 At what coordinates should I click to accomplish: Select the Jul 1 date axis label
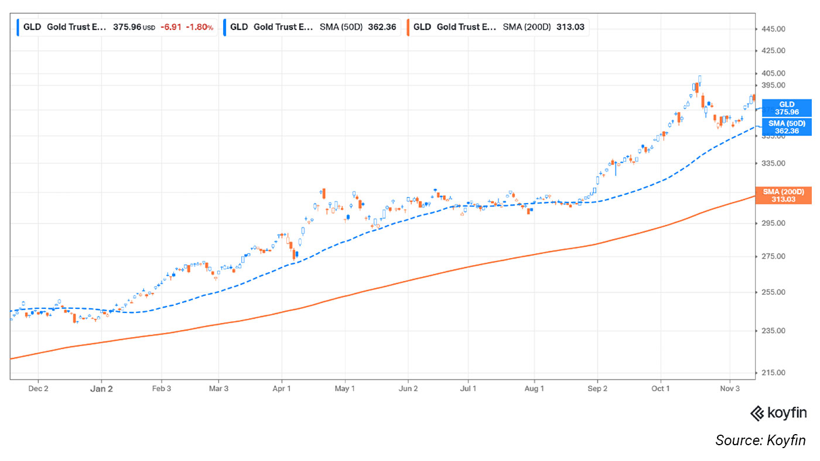(467, 388)
